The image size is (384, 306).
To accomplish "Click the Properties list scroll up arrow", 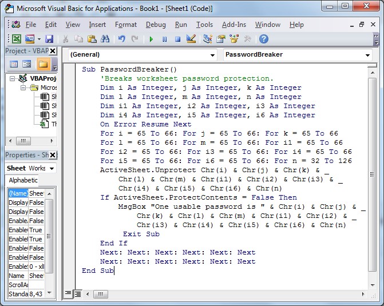I will pos(49,194).
